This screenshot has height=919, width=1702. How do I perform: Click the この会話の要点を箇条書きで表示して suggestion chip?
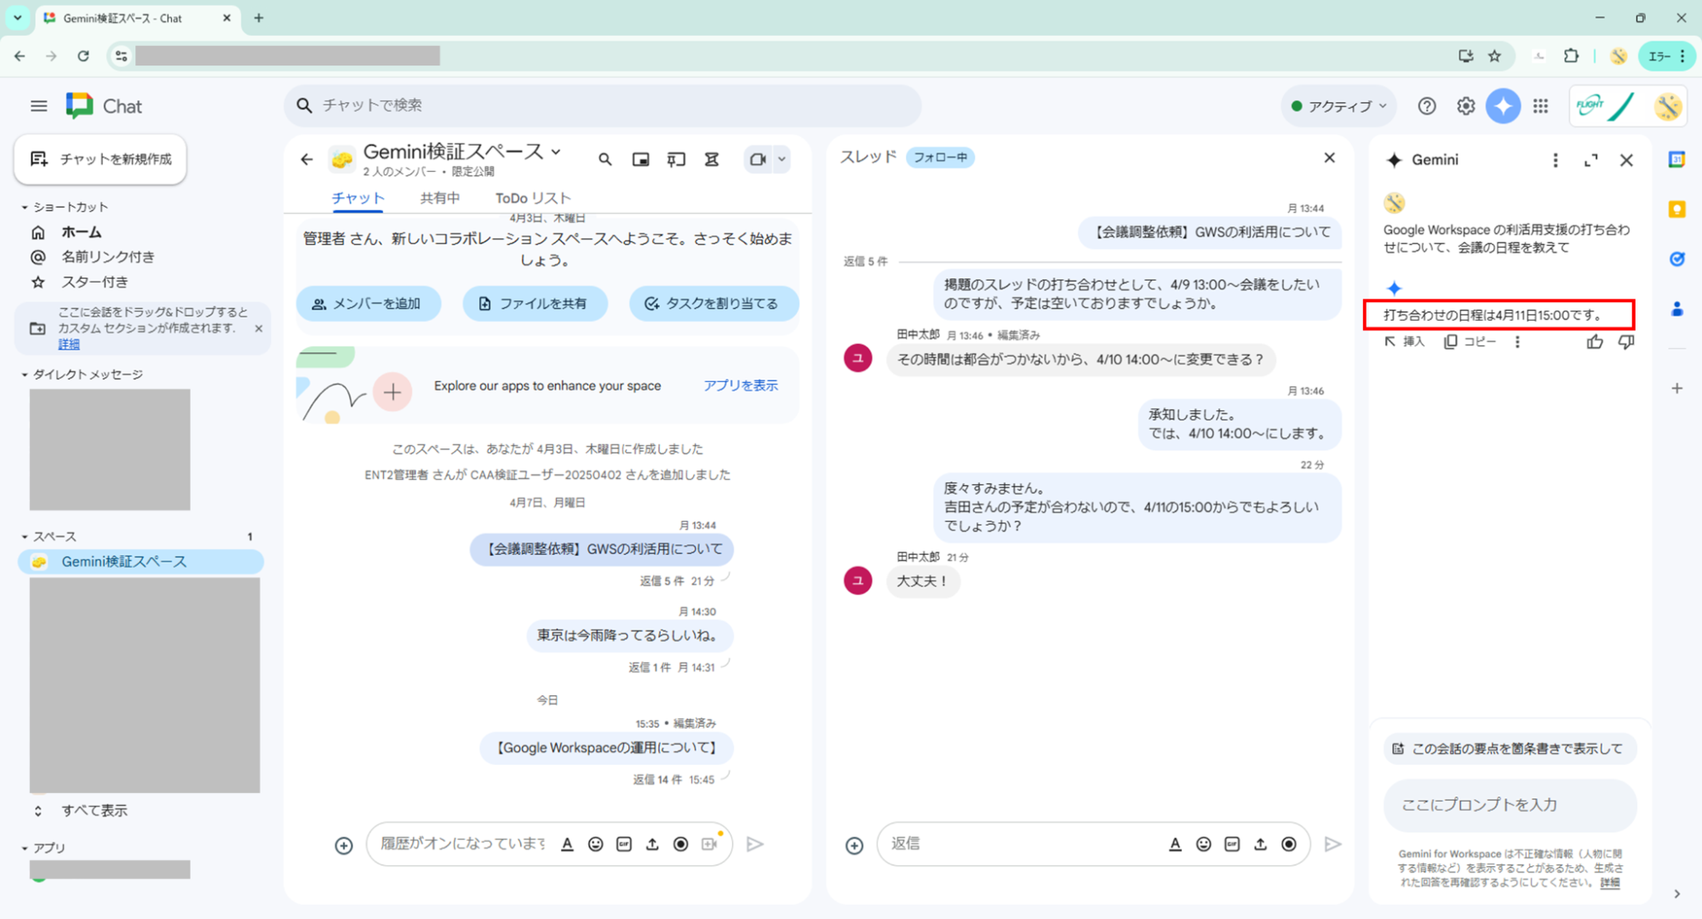(1510, 749)
